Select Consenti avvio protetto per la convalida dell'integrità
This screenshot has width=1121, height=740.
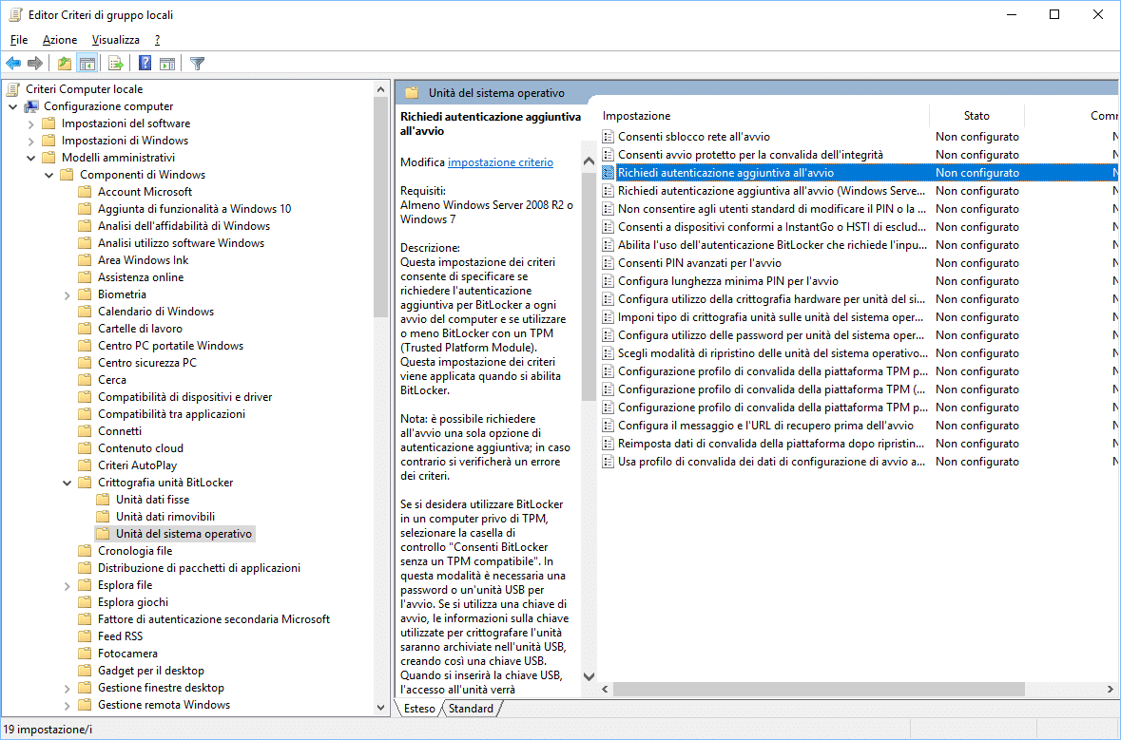point(858,154)
